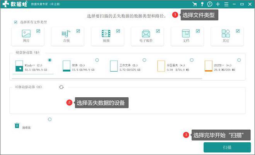The image size is (255, 155).
Task: Uncheck the 音频 audio checkbox
Action: click(x=78, y=31)
